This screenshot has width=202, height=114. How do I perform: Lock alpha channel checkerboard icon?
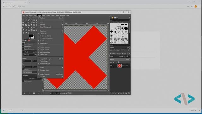coord(119,62)
